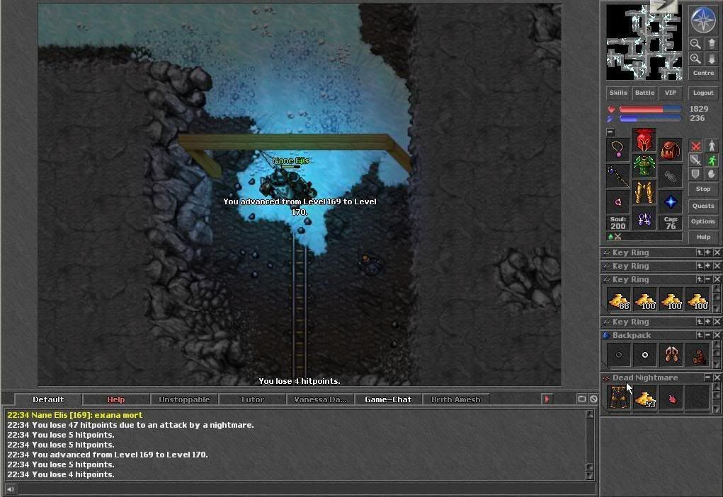The height and width of the screenshot is (497, 723).
Task: Enable balanced fighting mode
Action: click(695, 160)
